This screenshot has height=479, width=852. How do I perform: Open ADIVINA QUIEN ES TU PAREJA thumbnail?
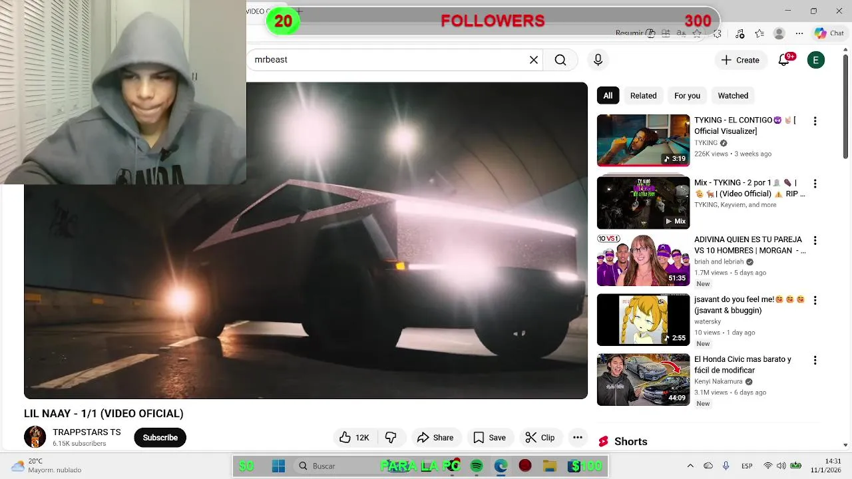pyautogui.click(x=643, y=260)
